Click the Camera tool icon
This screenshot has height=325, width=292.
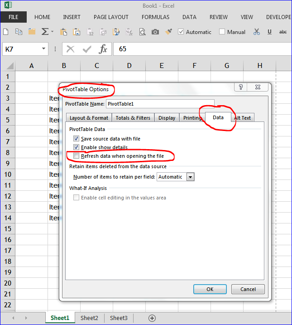[155, 32]
